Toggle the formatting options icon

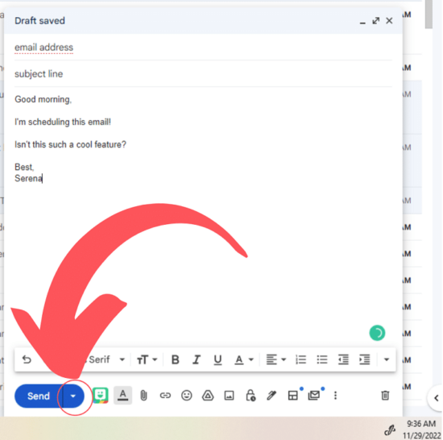tap(122, 395)
